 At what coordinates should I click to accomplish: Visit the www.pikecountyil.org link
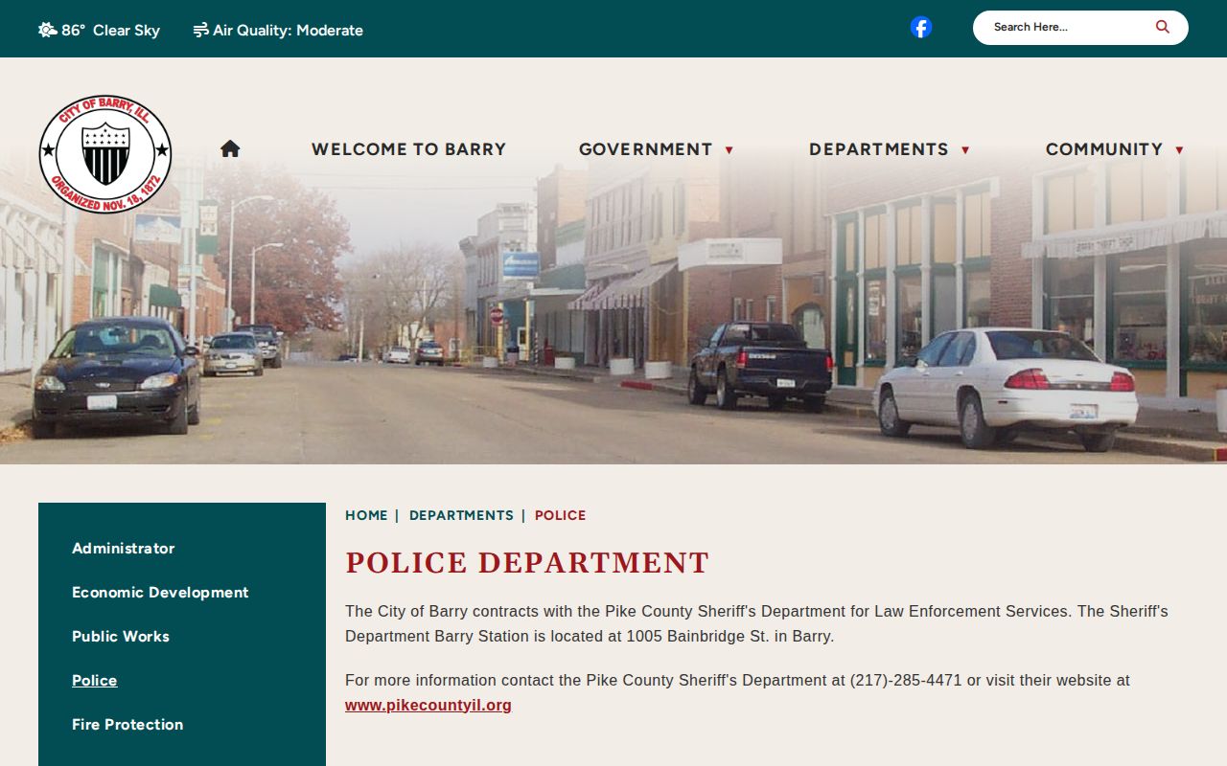pos(428,706)
